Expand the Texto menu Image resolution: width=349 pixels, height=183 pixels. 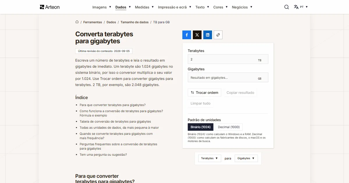(202, 7)
